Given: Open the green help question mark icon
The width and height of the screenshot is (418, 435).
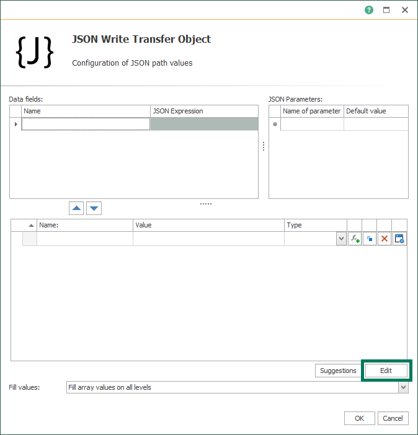Looking at the screenshot, I should tap(369, 11).
